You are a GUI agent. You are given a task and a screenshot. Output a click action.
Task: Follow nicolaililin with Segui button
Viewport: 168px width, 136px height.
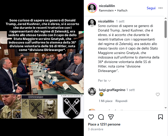pos(151,8)
